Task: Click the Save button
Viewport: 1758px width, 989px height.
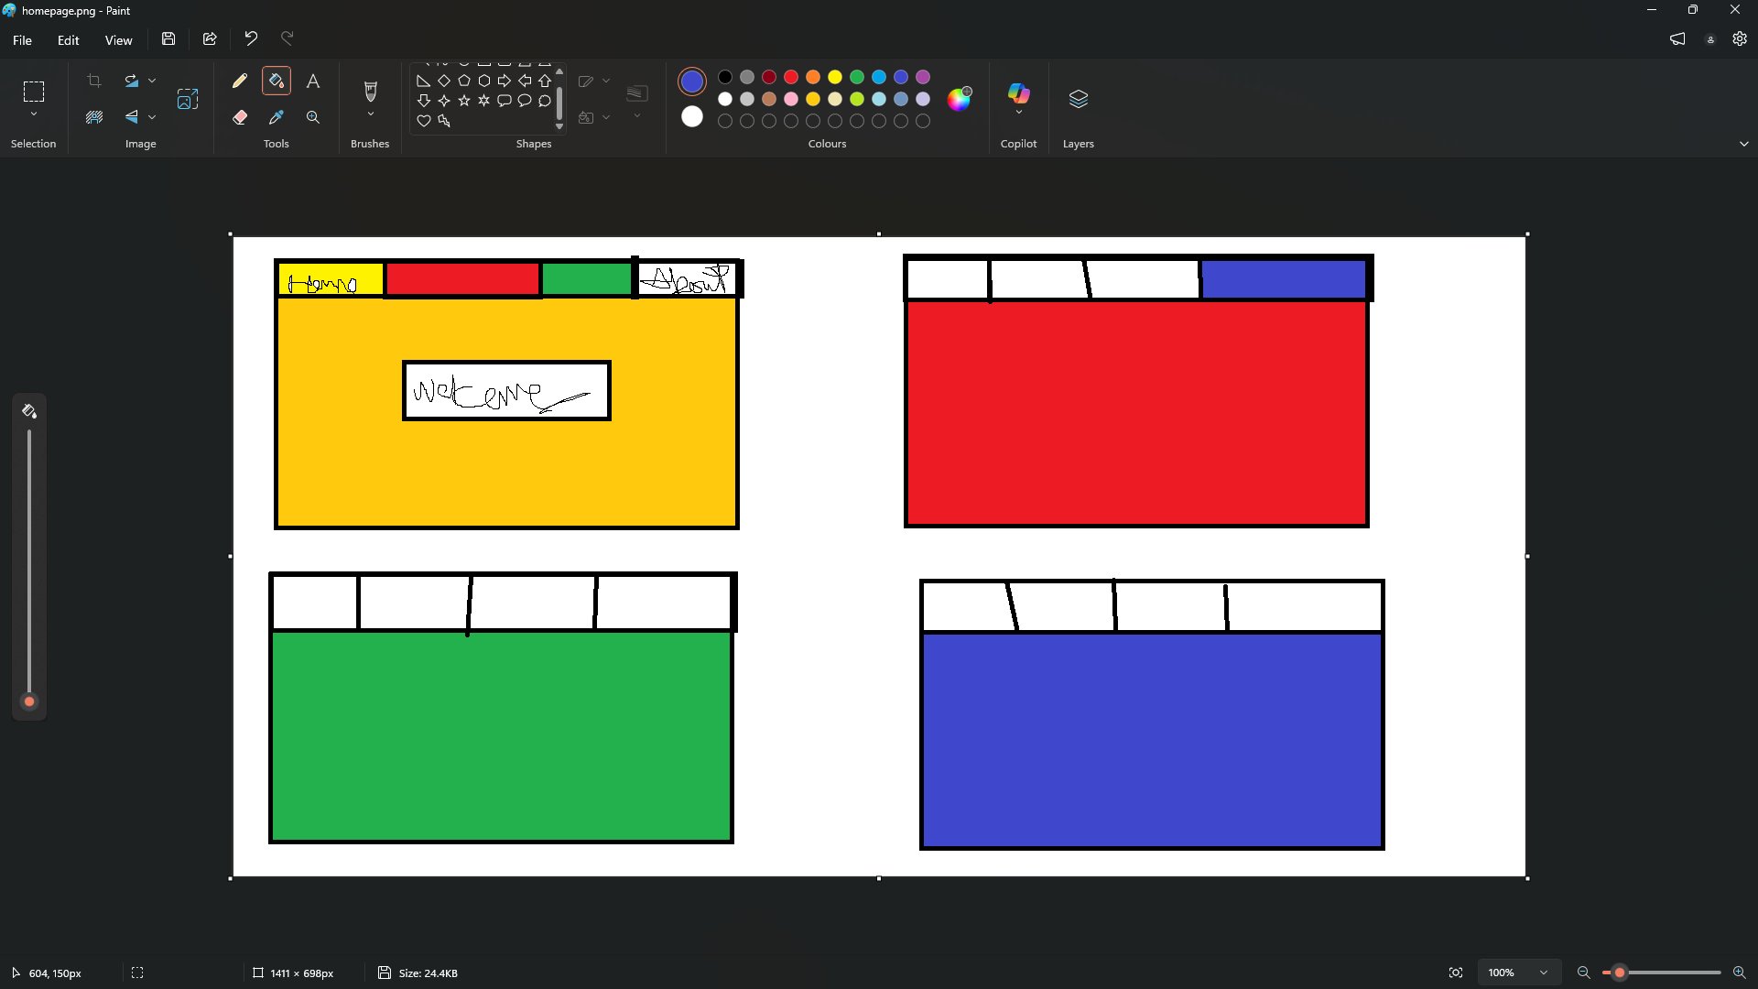Action: [168, 39]
